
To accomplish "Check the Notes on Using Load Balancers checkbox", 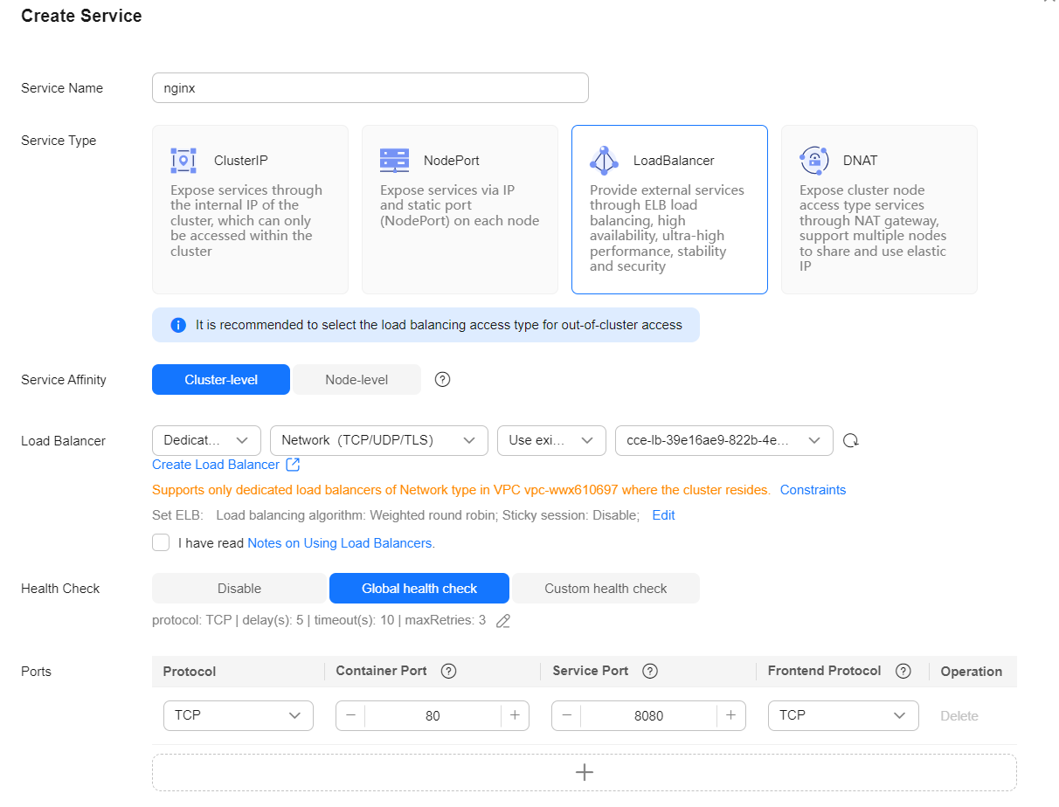I will click(x=161, y=542).
